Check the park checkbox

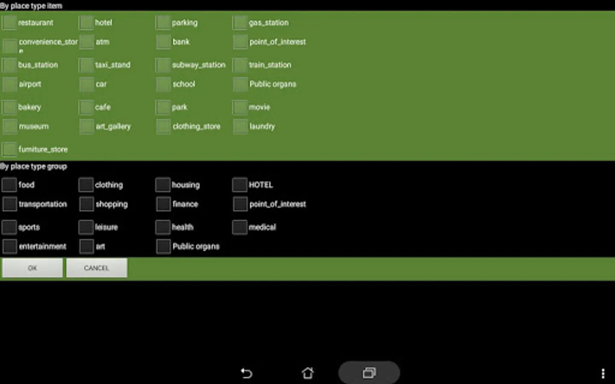(163, 107)
